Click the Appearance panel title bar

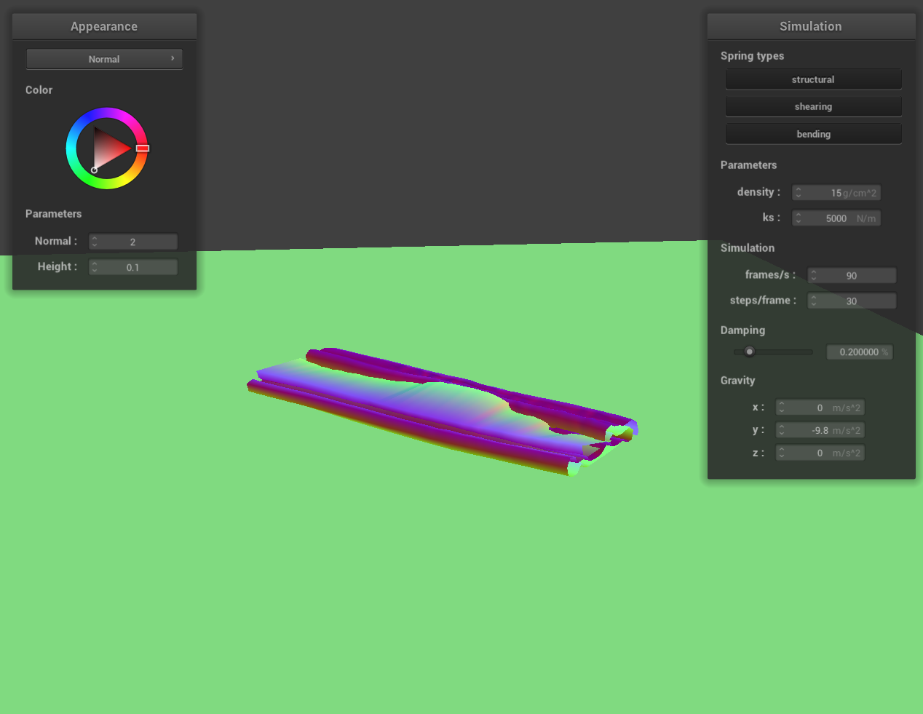pos(104,26)
